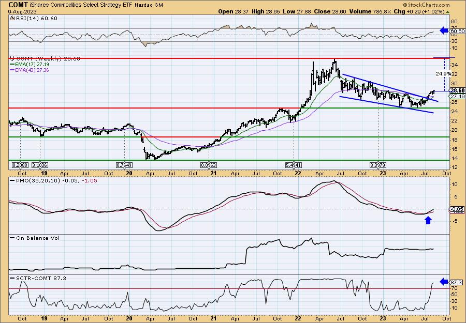Click the green EMA(17) legend line swatch
This screenshot has width=466, height=323.
pyautogui.click(x=12, y=65)
